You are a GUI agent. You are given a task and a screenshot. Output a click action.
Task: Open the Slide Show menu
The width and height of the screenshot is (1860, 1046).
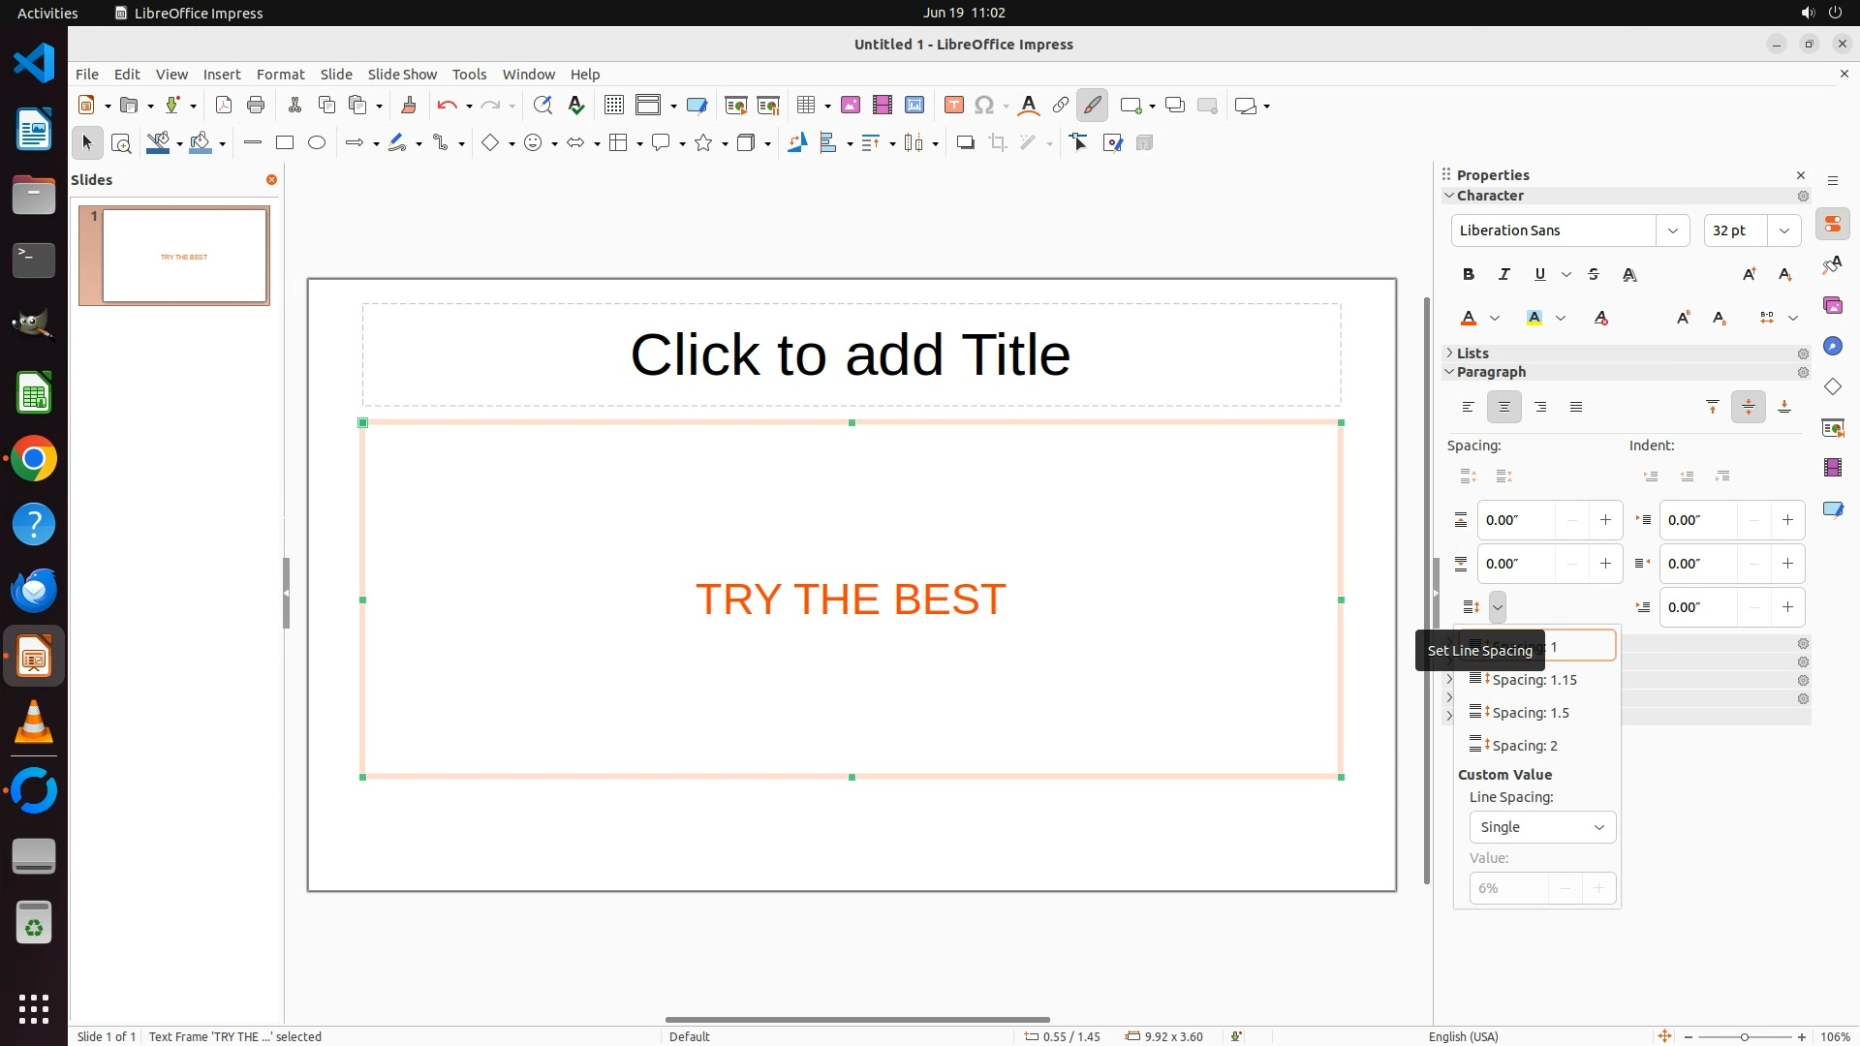pos(402,75)
